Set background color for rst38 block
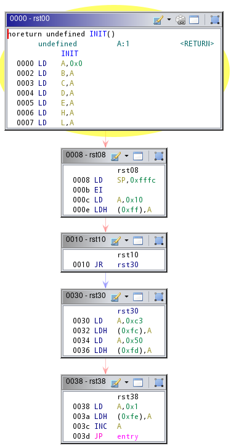 click(116, 383)
